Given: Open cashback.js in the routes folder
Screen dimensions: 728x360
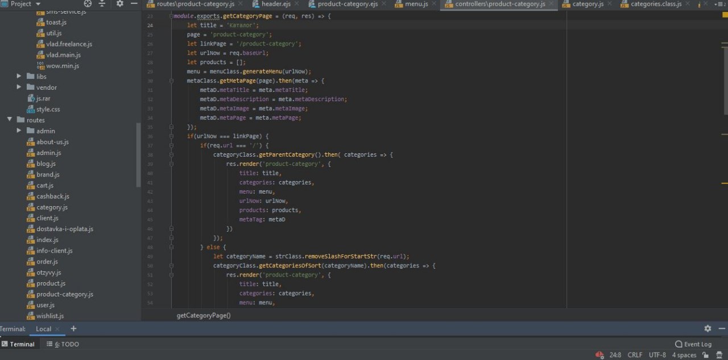Looking at the screenshot, I should point(53,196).
